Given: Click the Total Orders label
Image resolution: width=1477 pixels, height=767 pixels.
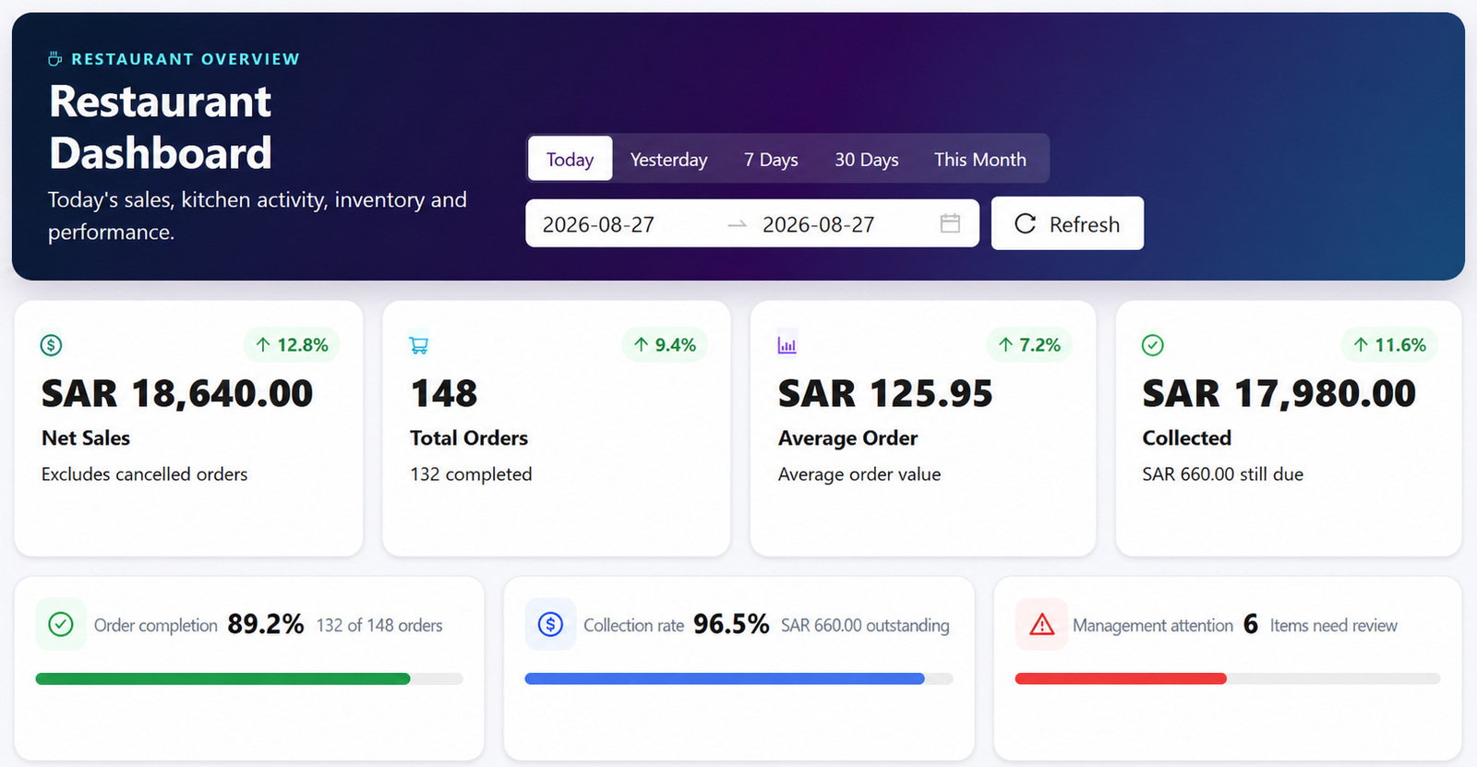Looking at the screenshot, I should coord(469,438).
